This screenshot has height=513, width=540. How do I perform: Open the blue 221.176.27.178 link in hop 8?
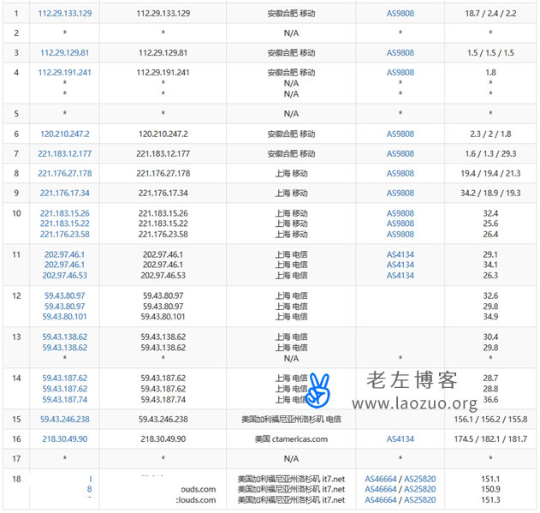point(65,173)
